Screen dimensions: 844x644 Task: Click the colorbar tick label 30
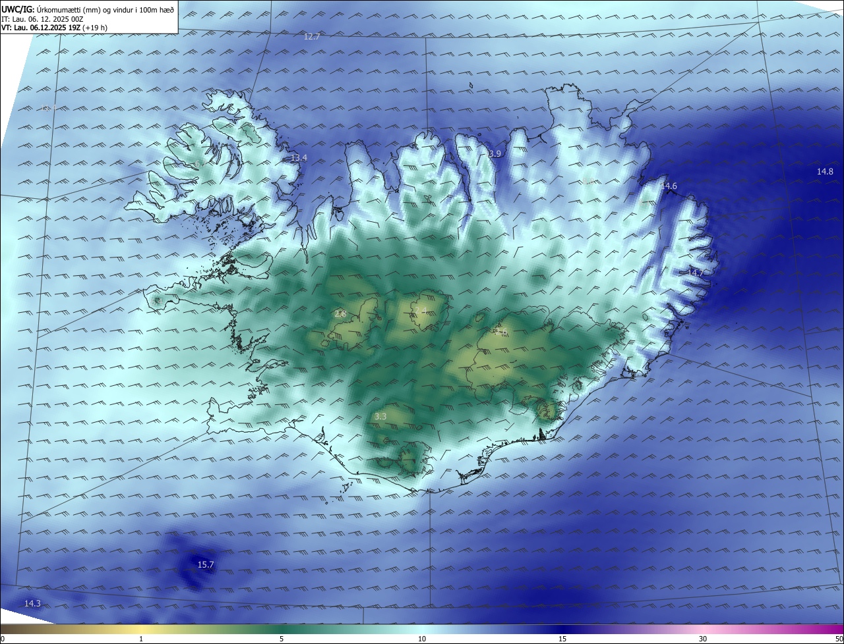[x=703, y=639]
